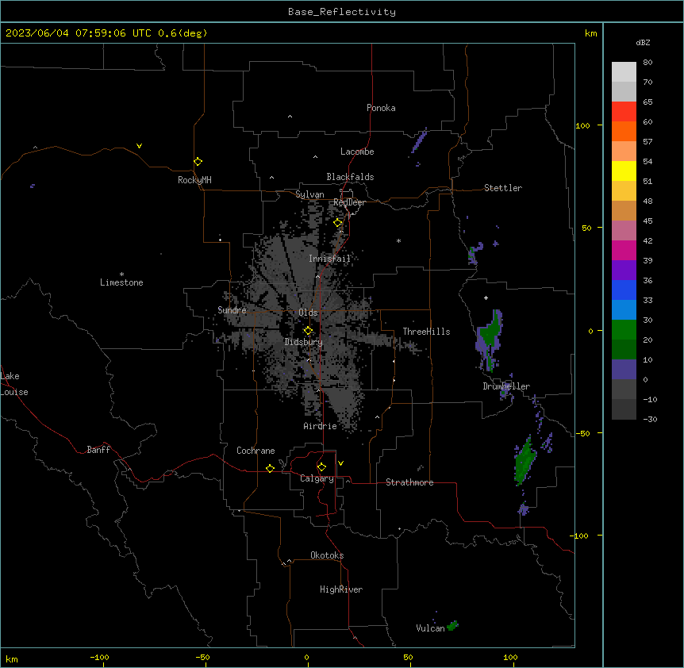Select the green 30-20 dBZ legend color
Screen dimensions: 684x668
pos(624,330)
